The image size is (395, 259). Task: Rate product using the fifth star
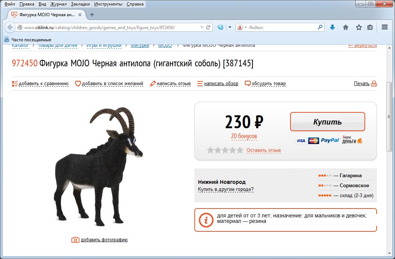(240, 150)
